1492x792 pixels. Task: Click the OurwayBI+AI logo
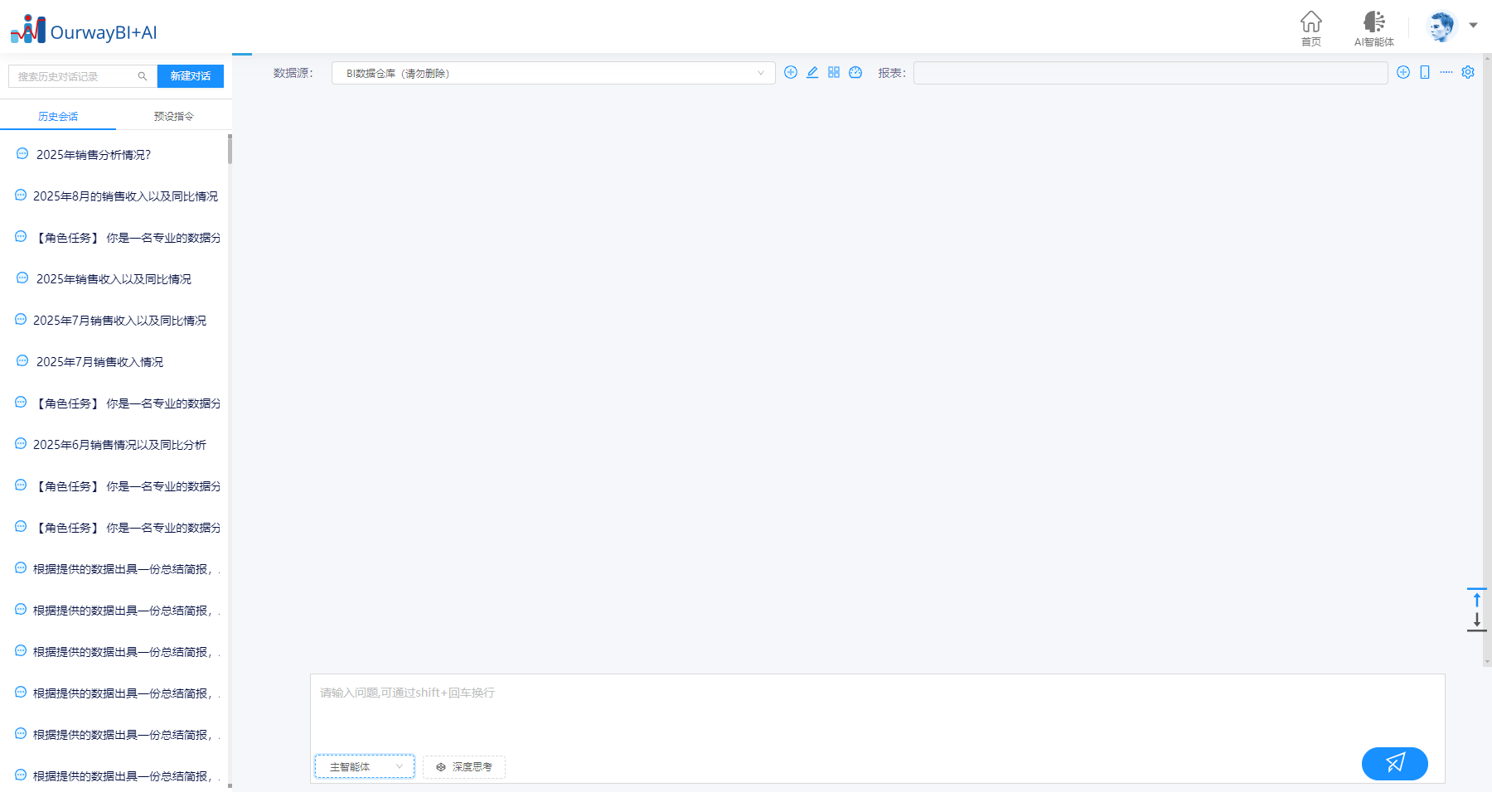click(x=84, y=30)
